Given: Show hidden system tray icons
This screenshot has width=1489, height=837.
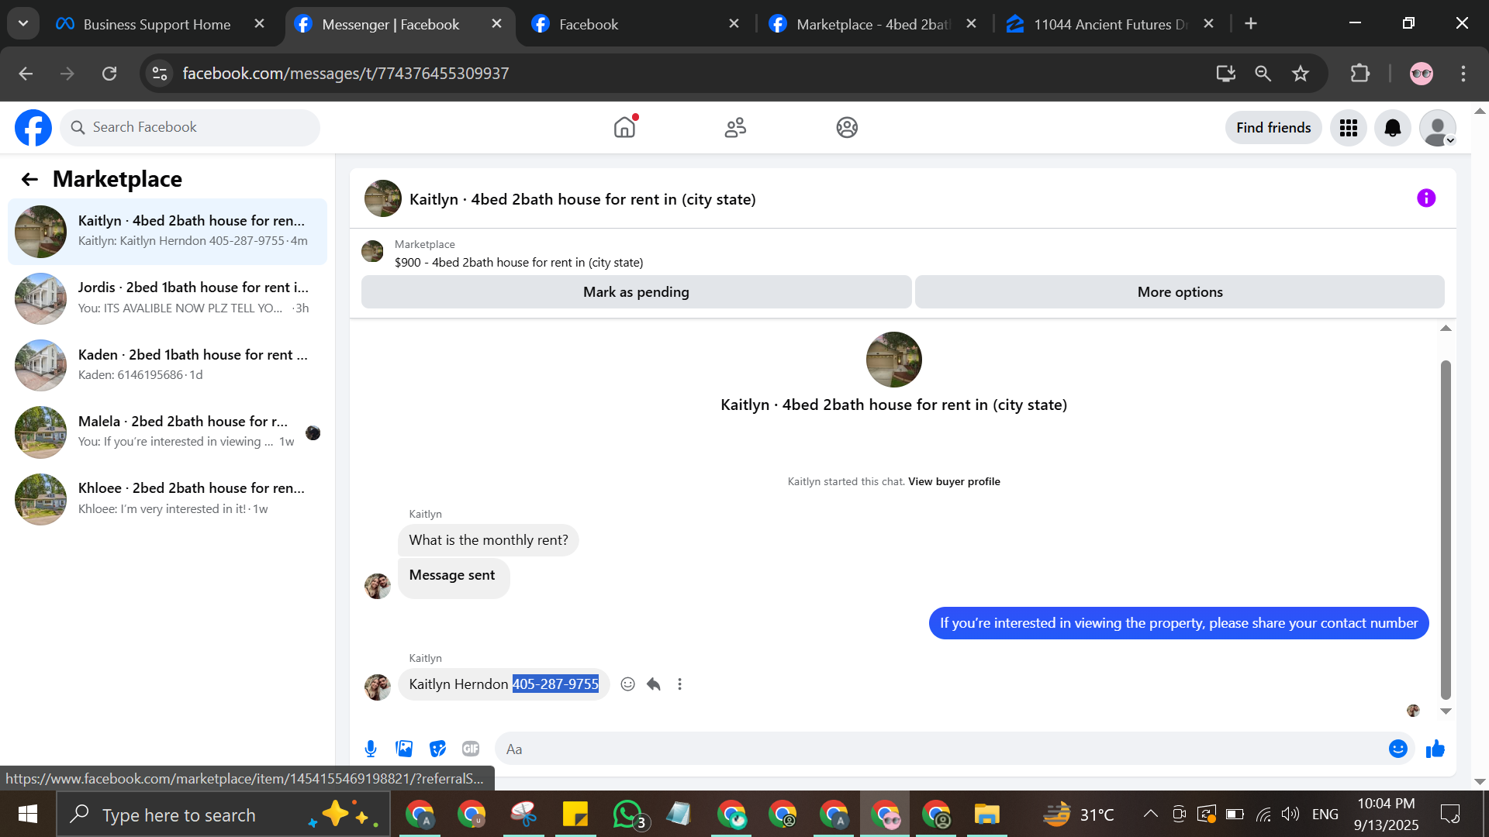Looking at the screenshot, I should click(x=1151, y=814).
